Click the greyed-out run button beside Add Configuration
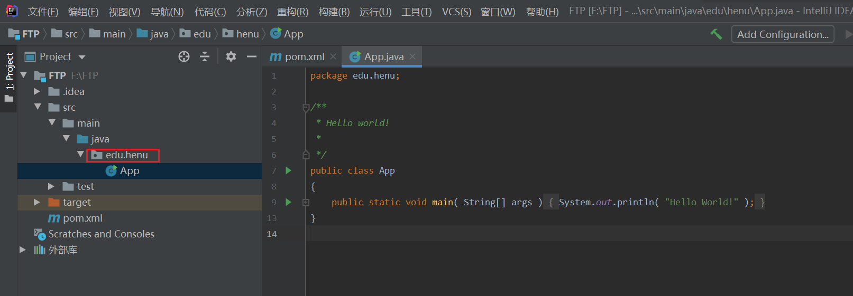 pyautogui.click(x=848, y=34)
